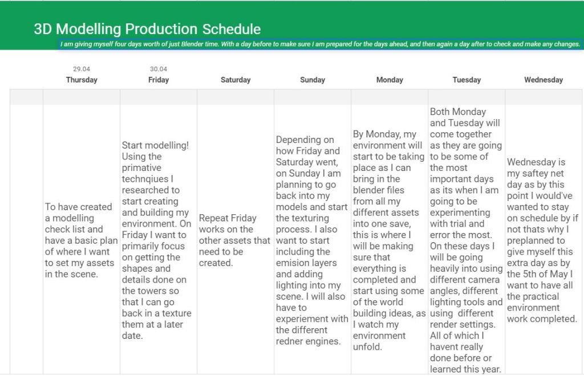Click Thursday's modelling check list cell
This screenshot has height=376, width=584.
tap(82, 240)
